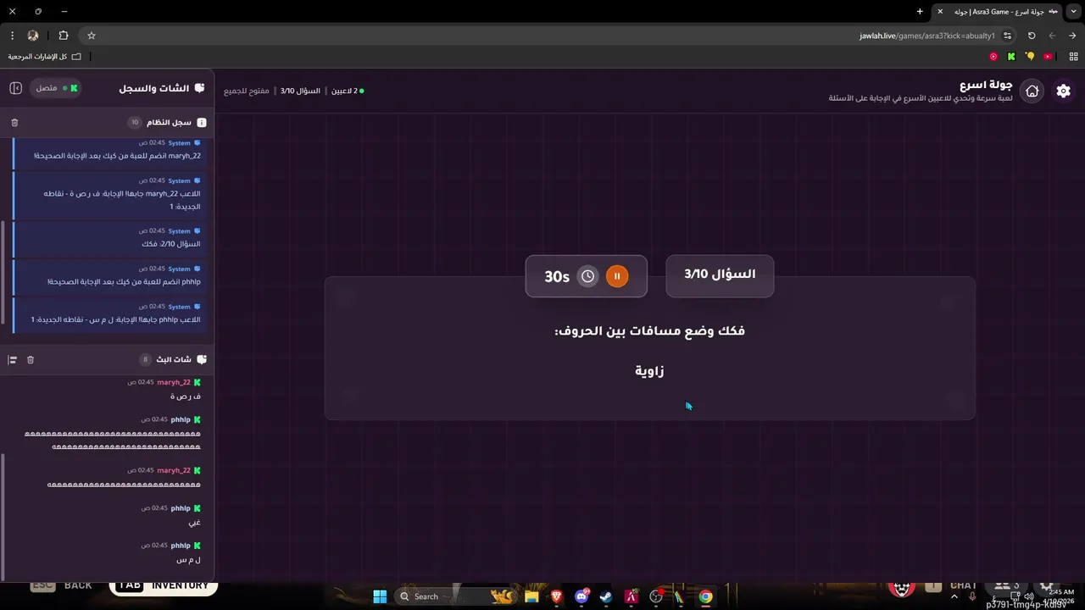This screenshot has height=610, width=1085.
Task: Pause the question timer
Action: (x=617, y=276)
